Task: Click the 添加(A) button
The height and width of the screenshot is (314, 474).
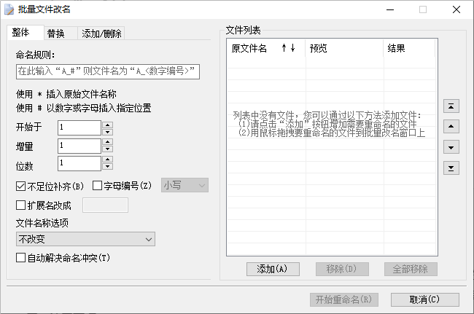Action: (273, 269)
